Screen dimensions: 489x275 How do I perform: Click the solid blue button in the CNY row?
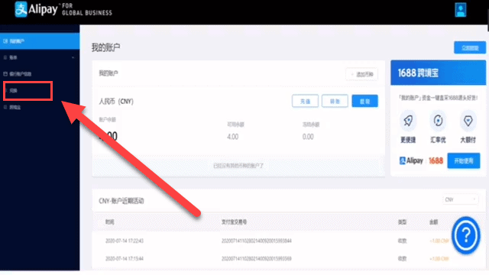point(364,101)
